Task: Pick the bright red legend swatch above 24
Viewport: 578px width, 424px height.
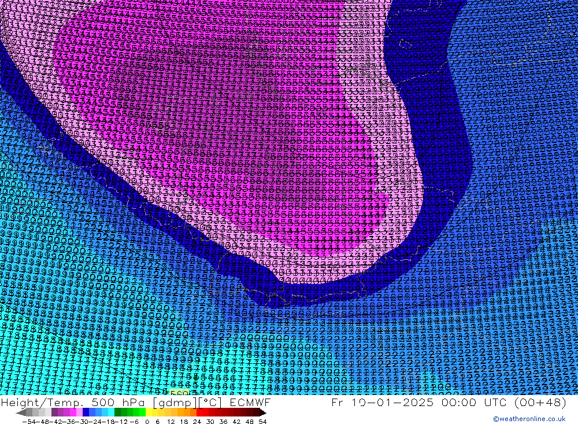Action: click(199, 412)
